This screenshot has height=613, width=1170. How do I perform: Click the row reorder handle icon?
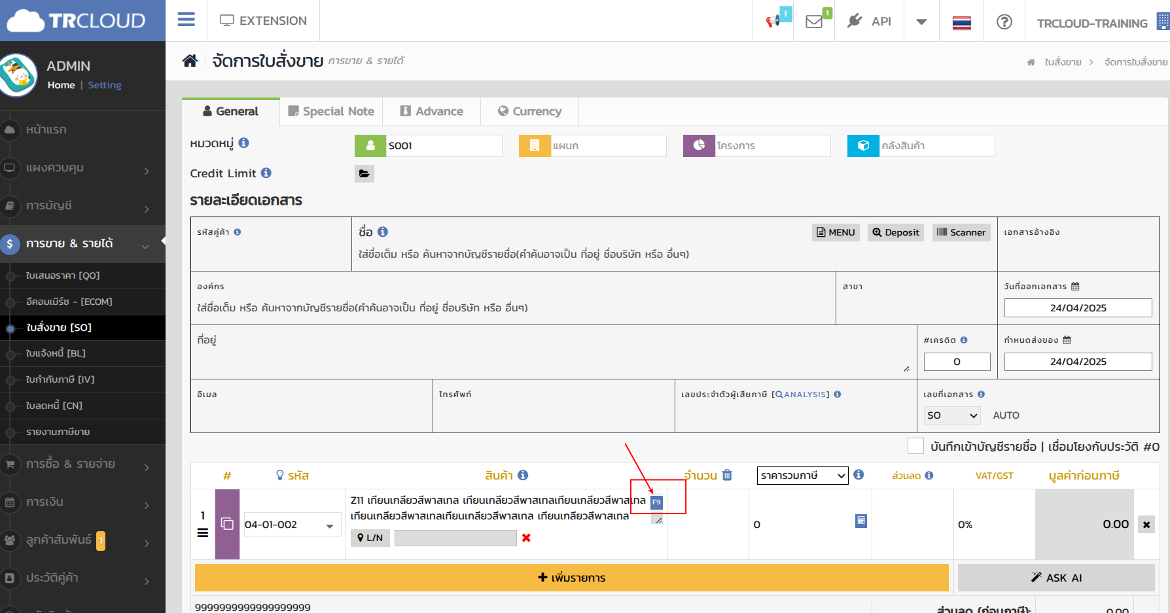203,533
